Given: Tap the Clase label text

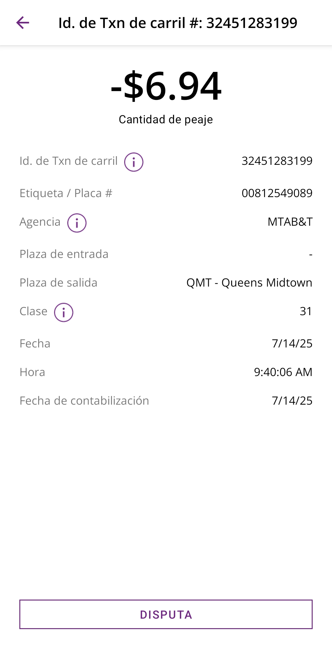Looking at the screenshot, I should click(x=34, y=311).
